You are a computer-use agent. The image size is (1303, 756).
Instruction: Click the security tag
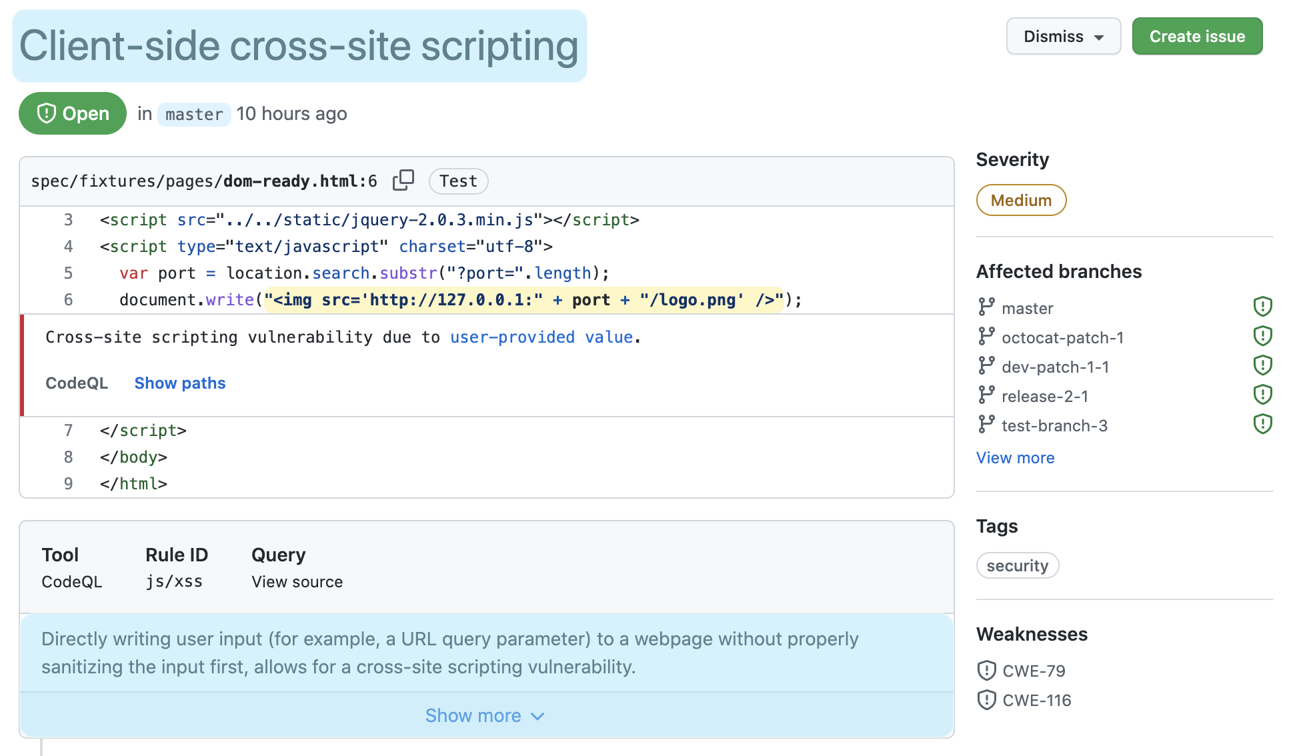coord(1018,565)
